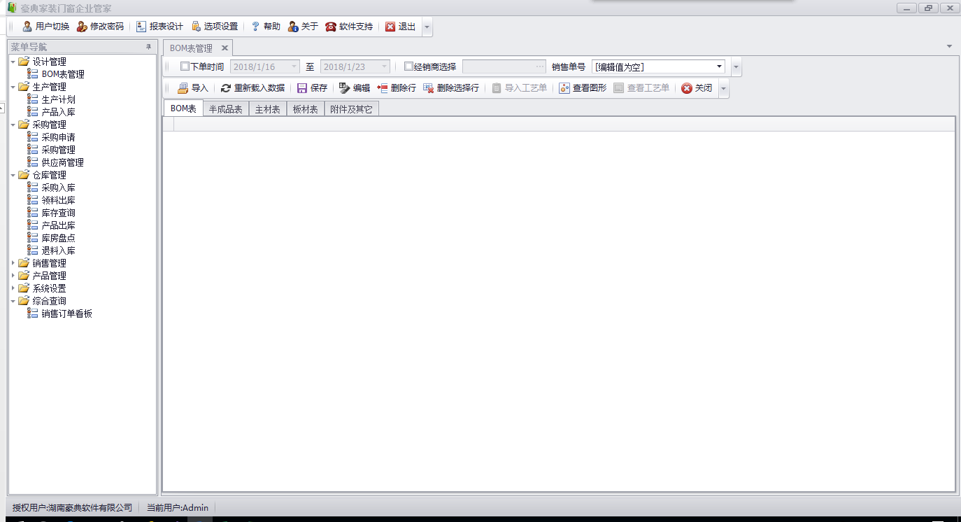Collapse the 仓库管理 tree folder
The image size is (961, 522).
13,175
